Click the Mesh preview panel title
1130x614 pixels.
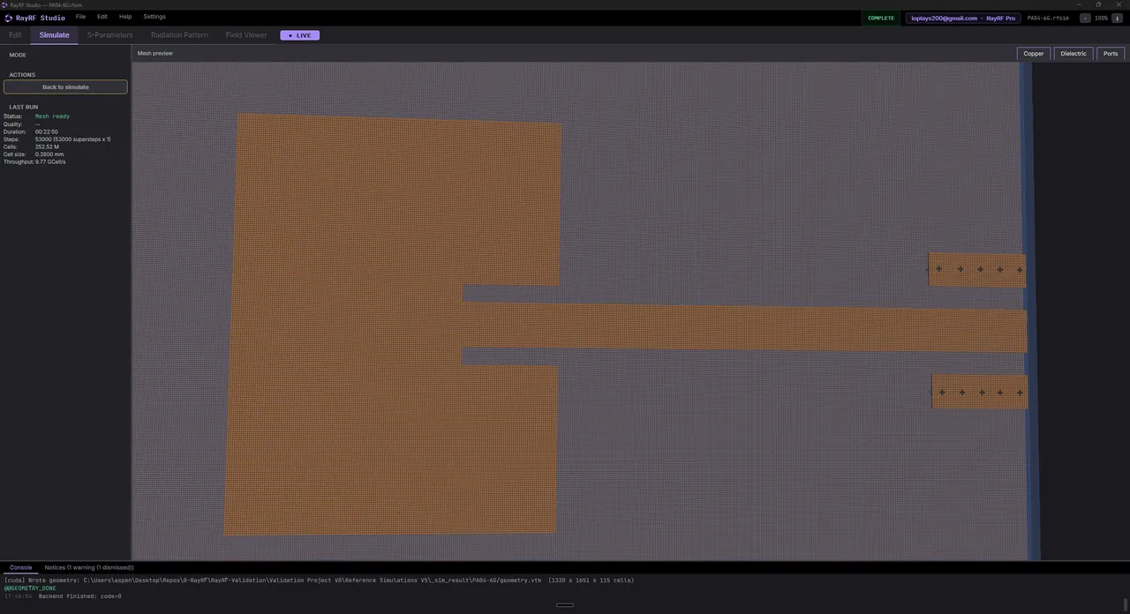click(x=155, y=54)
